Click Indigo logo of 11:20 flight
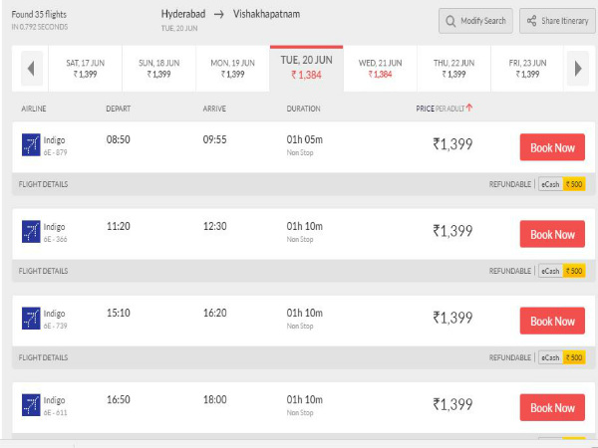Screen dimensions: 598x448 point(30,233)
